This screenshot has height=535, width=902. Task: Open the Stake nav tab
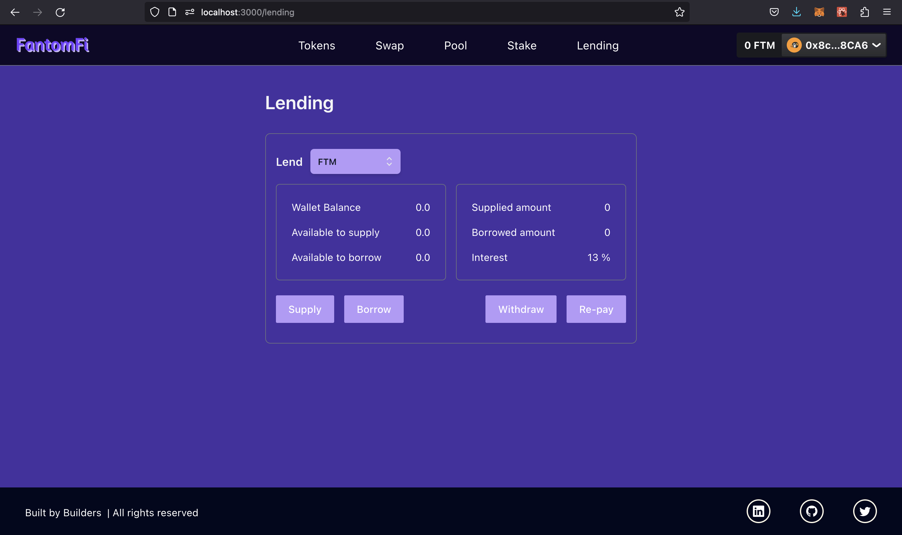(521, 45)
